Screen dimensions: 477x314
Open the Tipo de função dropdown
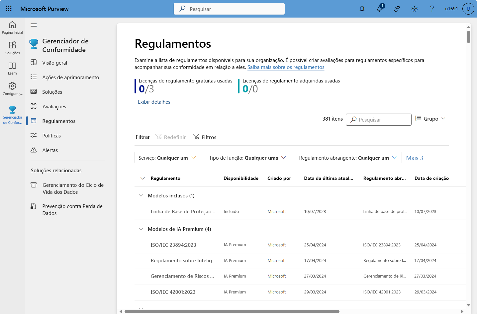(248, 158)
